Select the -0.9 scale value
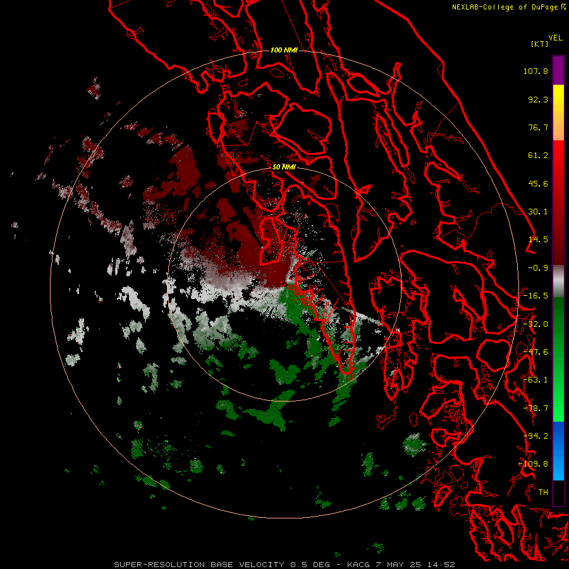Image resolution: width=569 pixels, height=569 pixels. (x=538, y=268)
